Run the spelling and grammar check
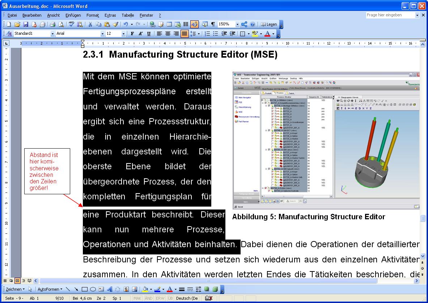 point(72,25)
